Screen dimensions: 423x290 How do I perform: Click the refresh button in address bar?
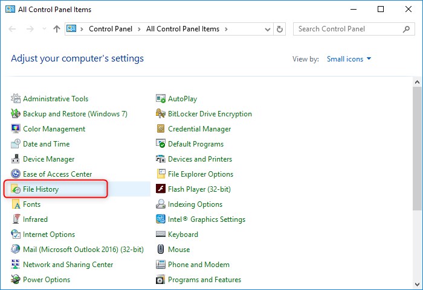tap(280, 29)
